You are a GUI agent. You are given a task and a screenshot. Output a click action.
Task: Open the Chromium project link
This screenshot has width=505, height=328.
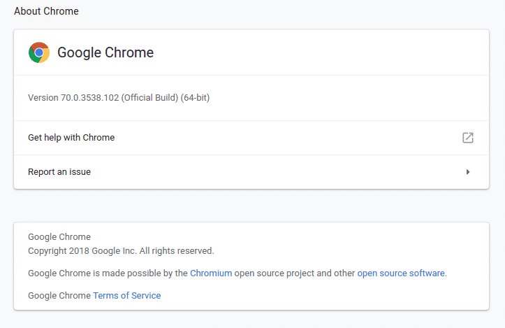(x=211, y=273)
